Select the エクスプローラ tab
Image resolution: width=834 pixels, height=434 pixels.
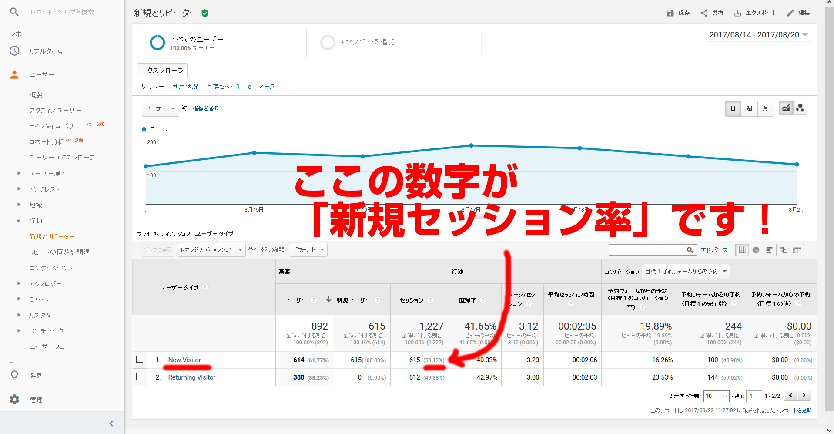tap(162, 70)
